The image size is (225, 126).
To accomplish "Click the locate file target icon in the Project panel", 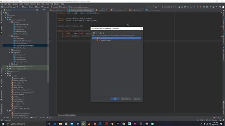I will point(37,10).
